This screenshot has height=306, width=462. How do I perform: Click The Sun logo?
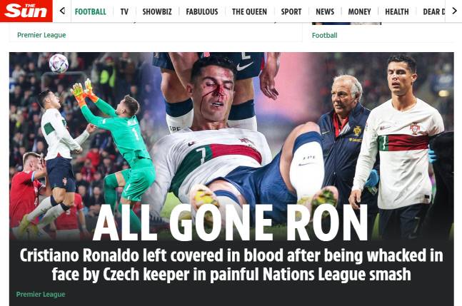[26, 11]
